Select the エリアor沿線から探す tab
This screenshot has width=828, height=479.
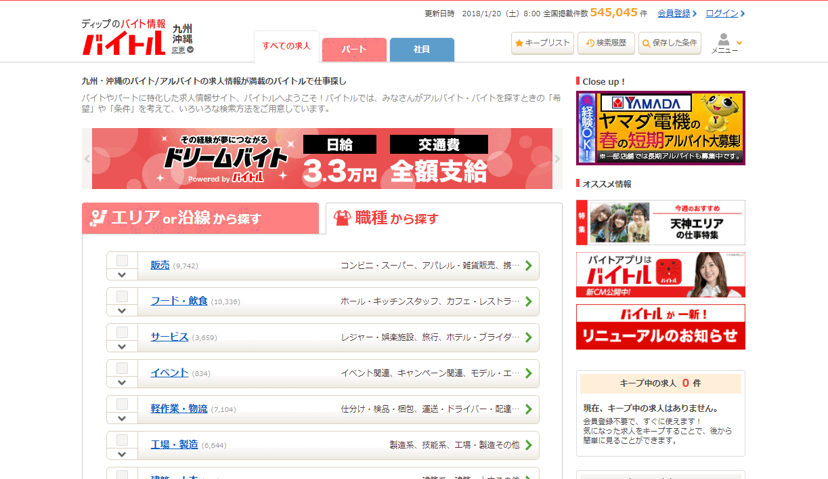point(200,218)
